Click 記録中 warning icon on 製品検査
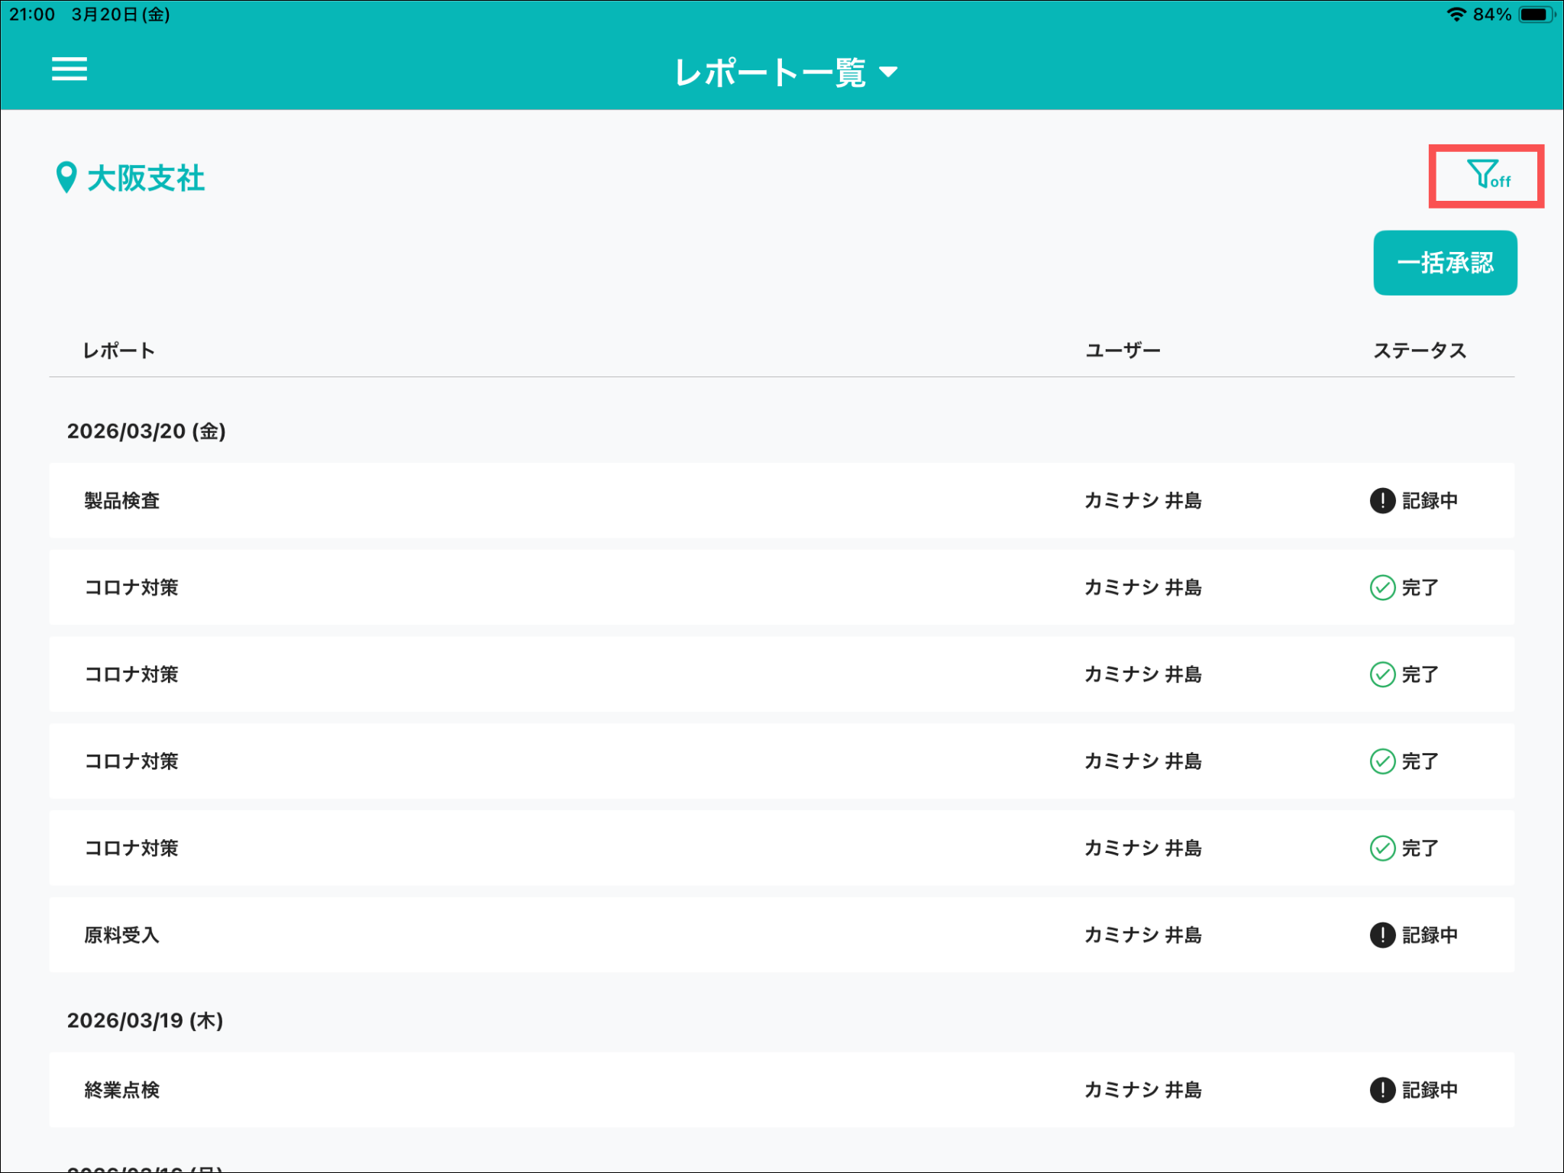 pyautogui.click(x=1382, y=501)
